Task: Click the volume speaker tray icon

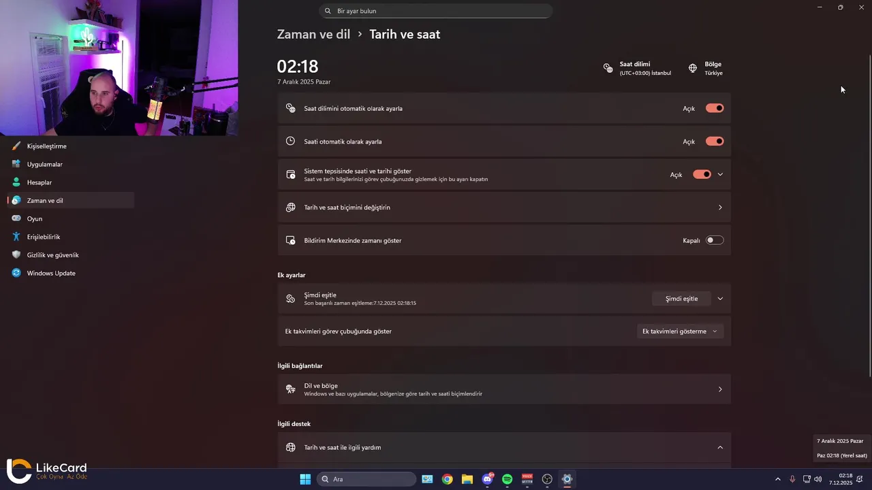Action: tap(818, 479)
